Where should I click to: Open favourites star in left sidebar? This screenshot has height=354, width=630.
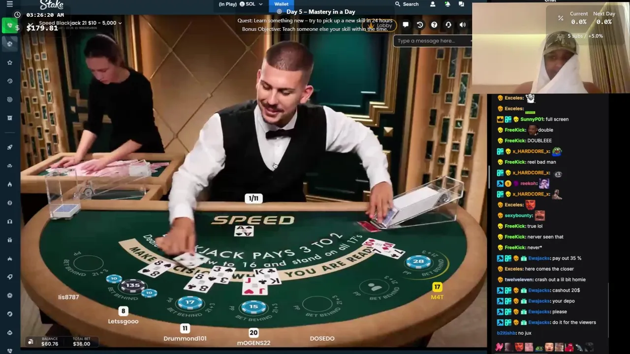tap(9, 62)
